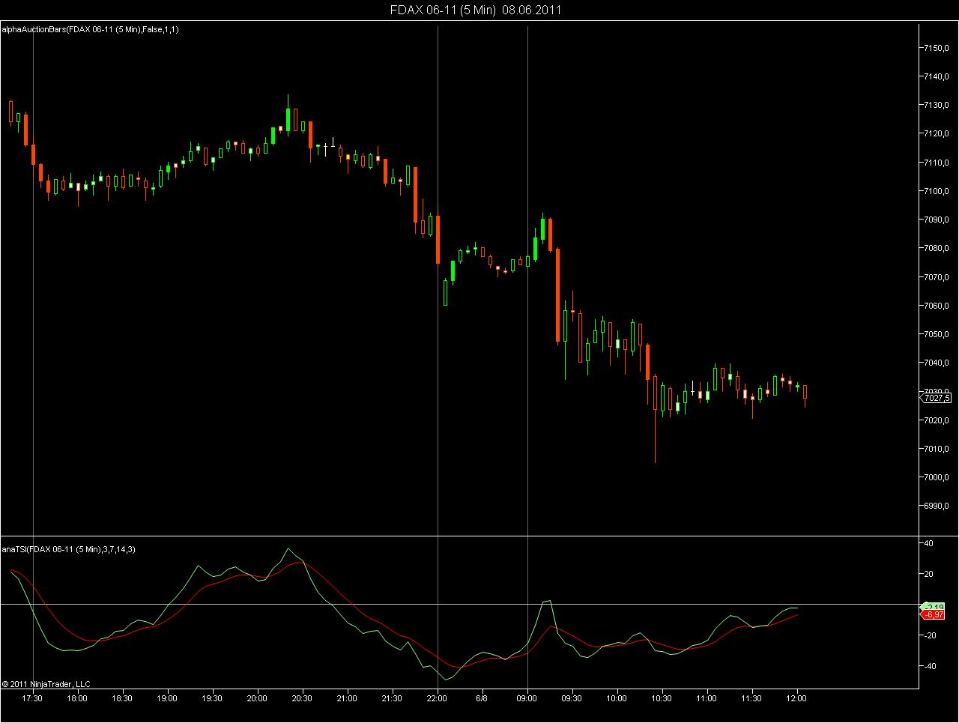The height and width of the screenshot is (723, 959).
Task: Click the 18:30 time axis label
Action: 122,698
